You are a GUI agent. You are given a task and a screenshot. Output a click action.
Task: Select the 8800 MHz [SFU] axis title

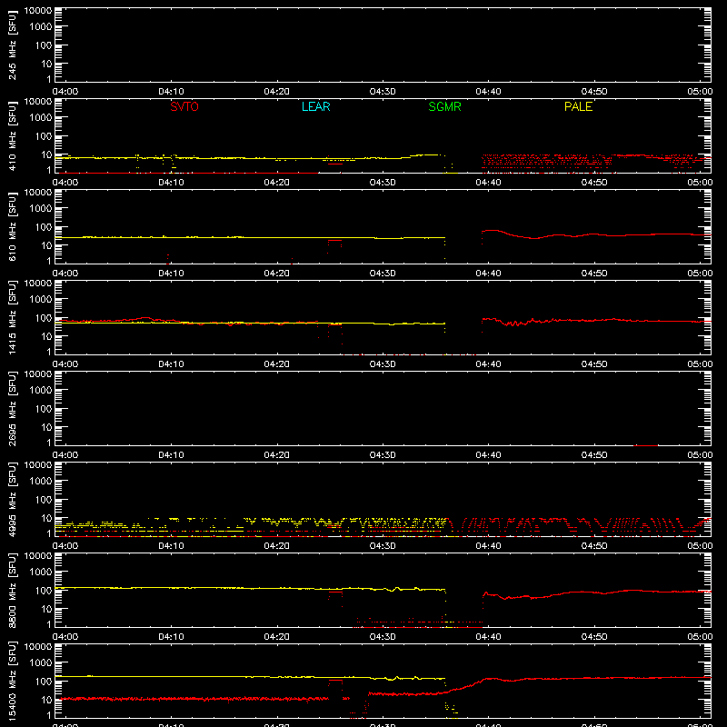click(12, 590)
